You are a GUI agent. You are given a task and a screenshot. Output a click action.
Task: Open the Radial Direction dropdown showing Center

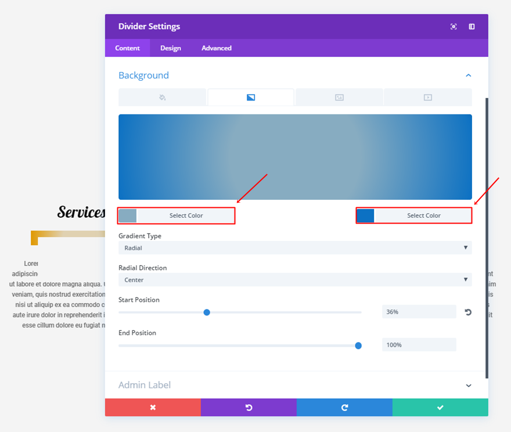[x=295, y=280]
